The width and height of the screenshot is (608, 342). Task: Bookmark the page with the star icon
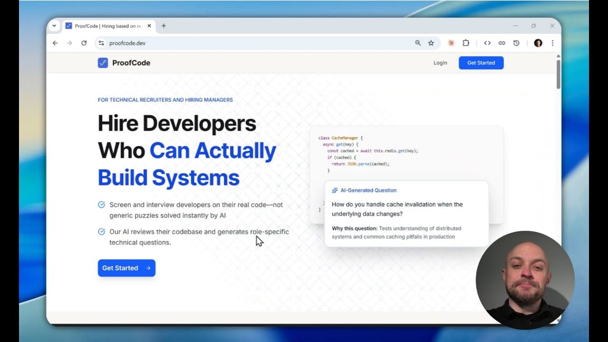[430, 43]
